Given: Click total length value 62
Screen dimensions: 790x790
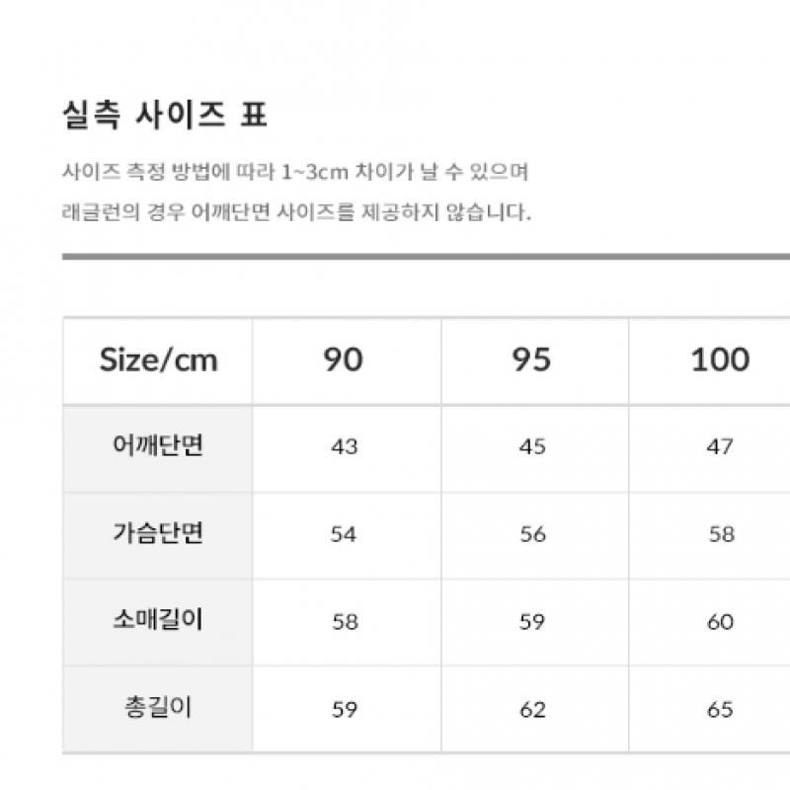Looking at the screenshot, I should tap(531, 709).
